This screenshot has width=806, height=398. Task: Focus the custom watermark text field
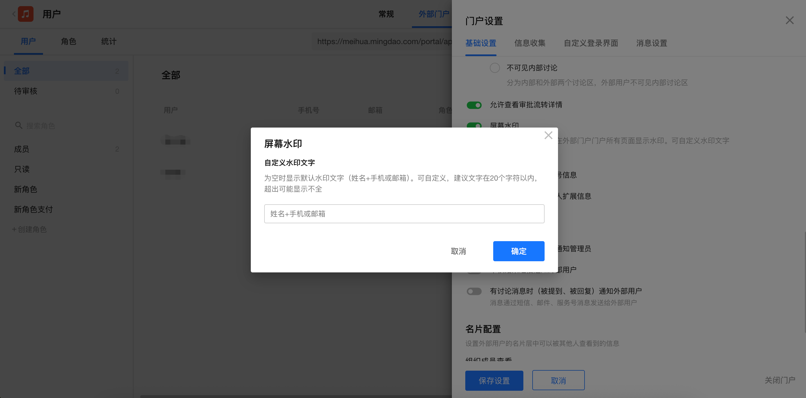404,214
